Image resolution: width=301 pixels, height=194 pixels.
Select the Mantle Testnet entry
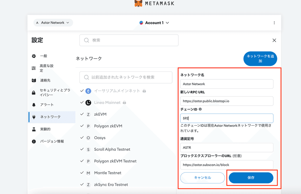coord(108,173)
